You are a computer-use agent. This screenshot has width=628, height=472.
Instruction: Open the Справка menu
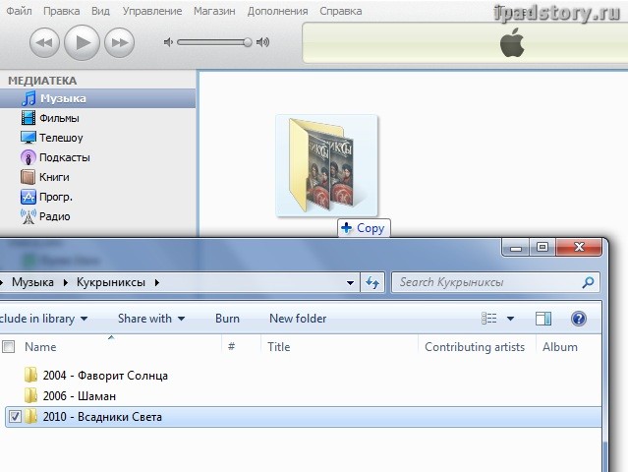[340, 11]
